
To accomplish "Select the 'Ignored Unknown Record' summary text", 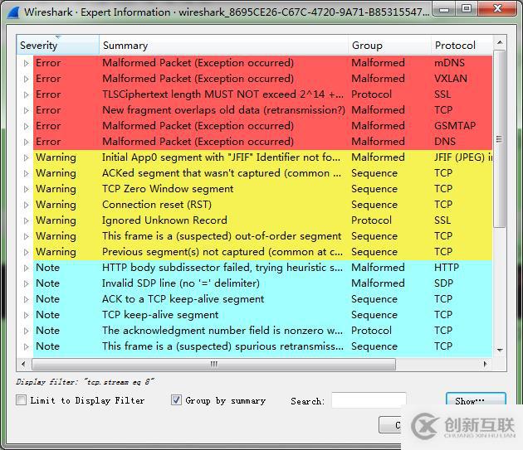I will (x=164, y=220).
